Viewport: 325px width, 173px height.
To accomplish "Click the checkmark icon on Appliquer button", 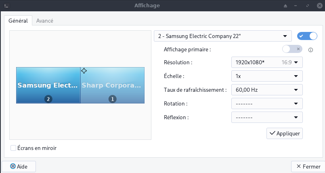I will coord(272,133).
